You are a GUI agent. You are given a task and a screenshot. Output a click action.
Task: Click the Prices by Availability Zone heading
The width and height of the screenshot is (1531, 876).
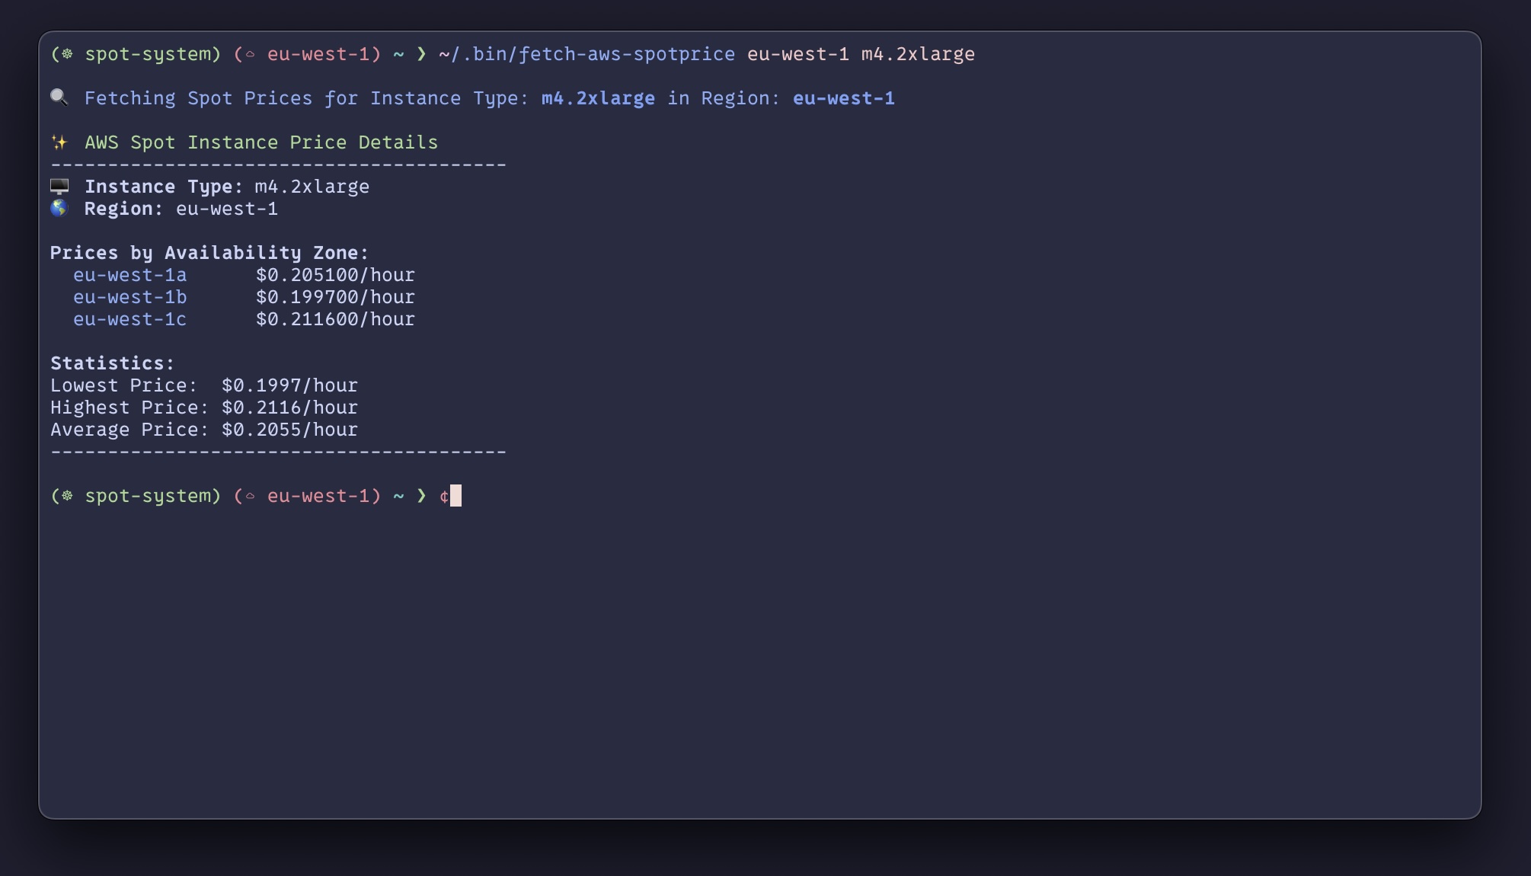point(209,253)
